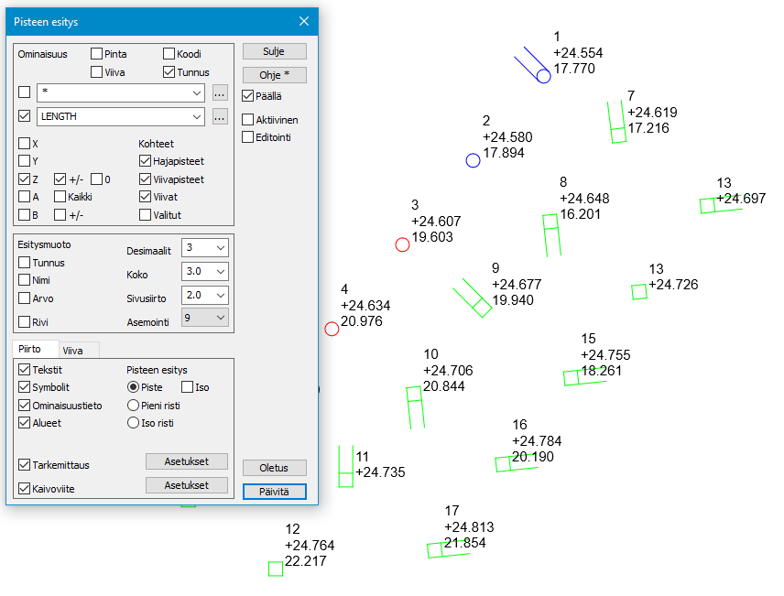The height and width of the screenshot is (596, 784).
Task: Switch to the Viiva tab
Action: [x=72, y=350]
